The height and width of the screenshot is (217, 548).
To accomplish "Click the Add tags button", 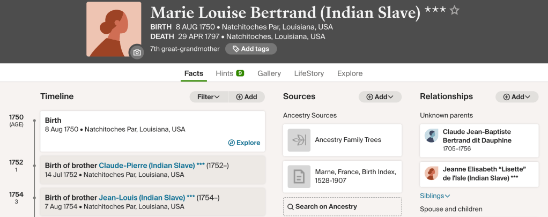I will [251, 49].
